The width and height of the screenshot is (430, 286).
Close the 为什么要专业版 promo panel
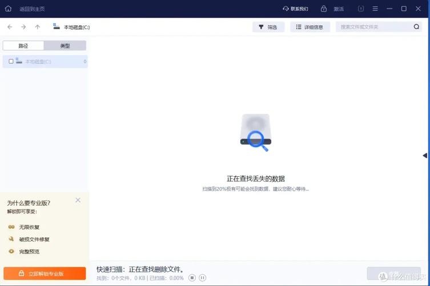[x=78, y=200]
